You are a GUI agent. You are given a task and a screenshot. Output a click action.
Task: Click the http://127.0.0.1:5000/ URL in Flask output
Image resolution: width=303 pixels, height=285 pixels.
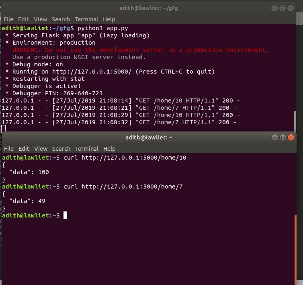92,72
